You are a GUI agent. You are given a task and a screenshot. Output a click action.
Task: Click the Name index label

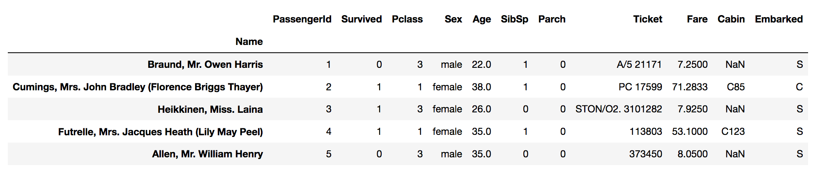pos(249,42)
